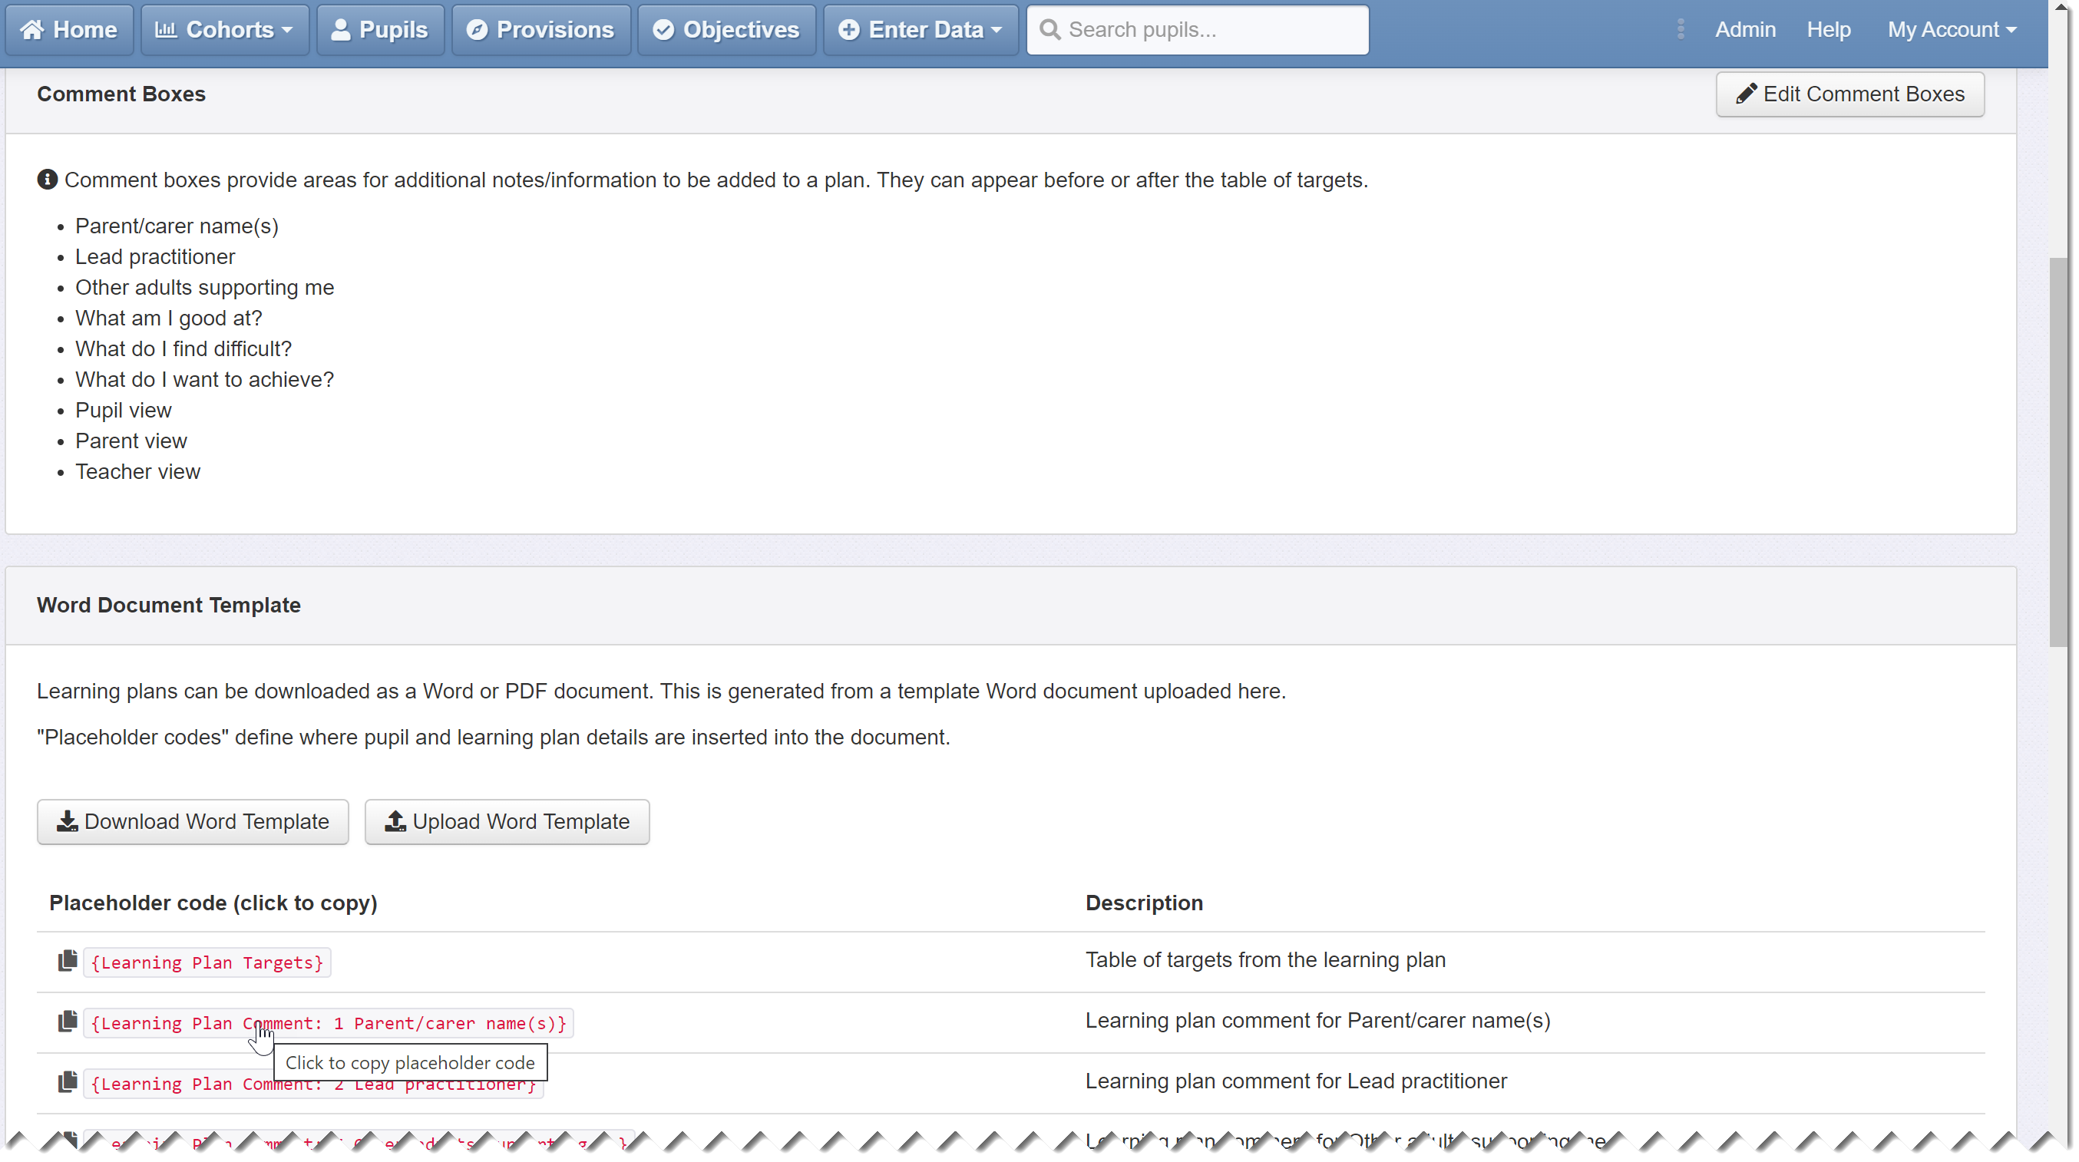The image size is (2079, 1162).
Task: Select 'Teacher view' list item
Action: click(138, 471)
